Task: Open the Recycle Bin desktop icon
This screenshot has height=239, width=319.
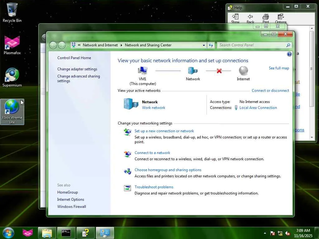Action: [x=12, y=12]
